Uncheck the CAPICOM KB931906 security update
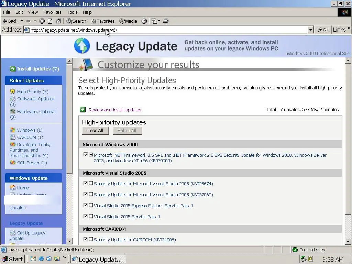 (x=86, y=239)
